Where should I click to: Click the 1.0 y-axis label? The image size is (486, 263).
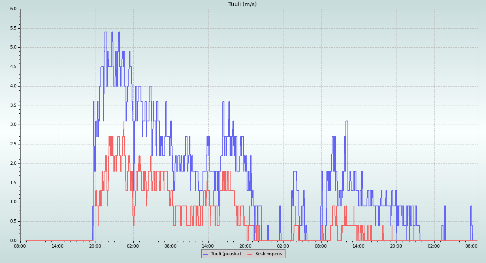click(13, 202)
